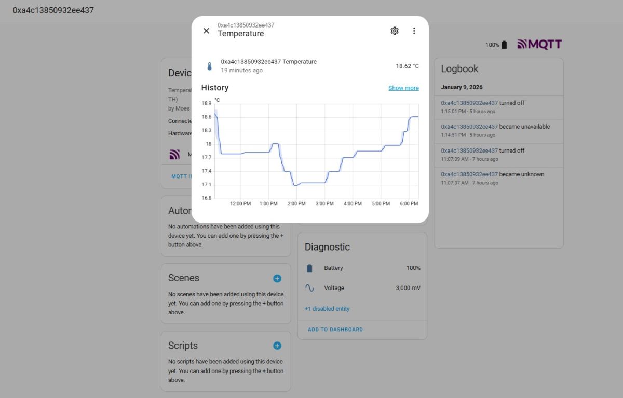Select the 18.62 °C temperature value

point(407,66)
